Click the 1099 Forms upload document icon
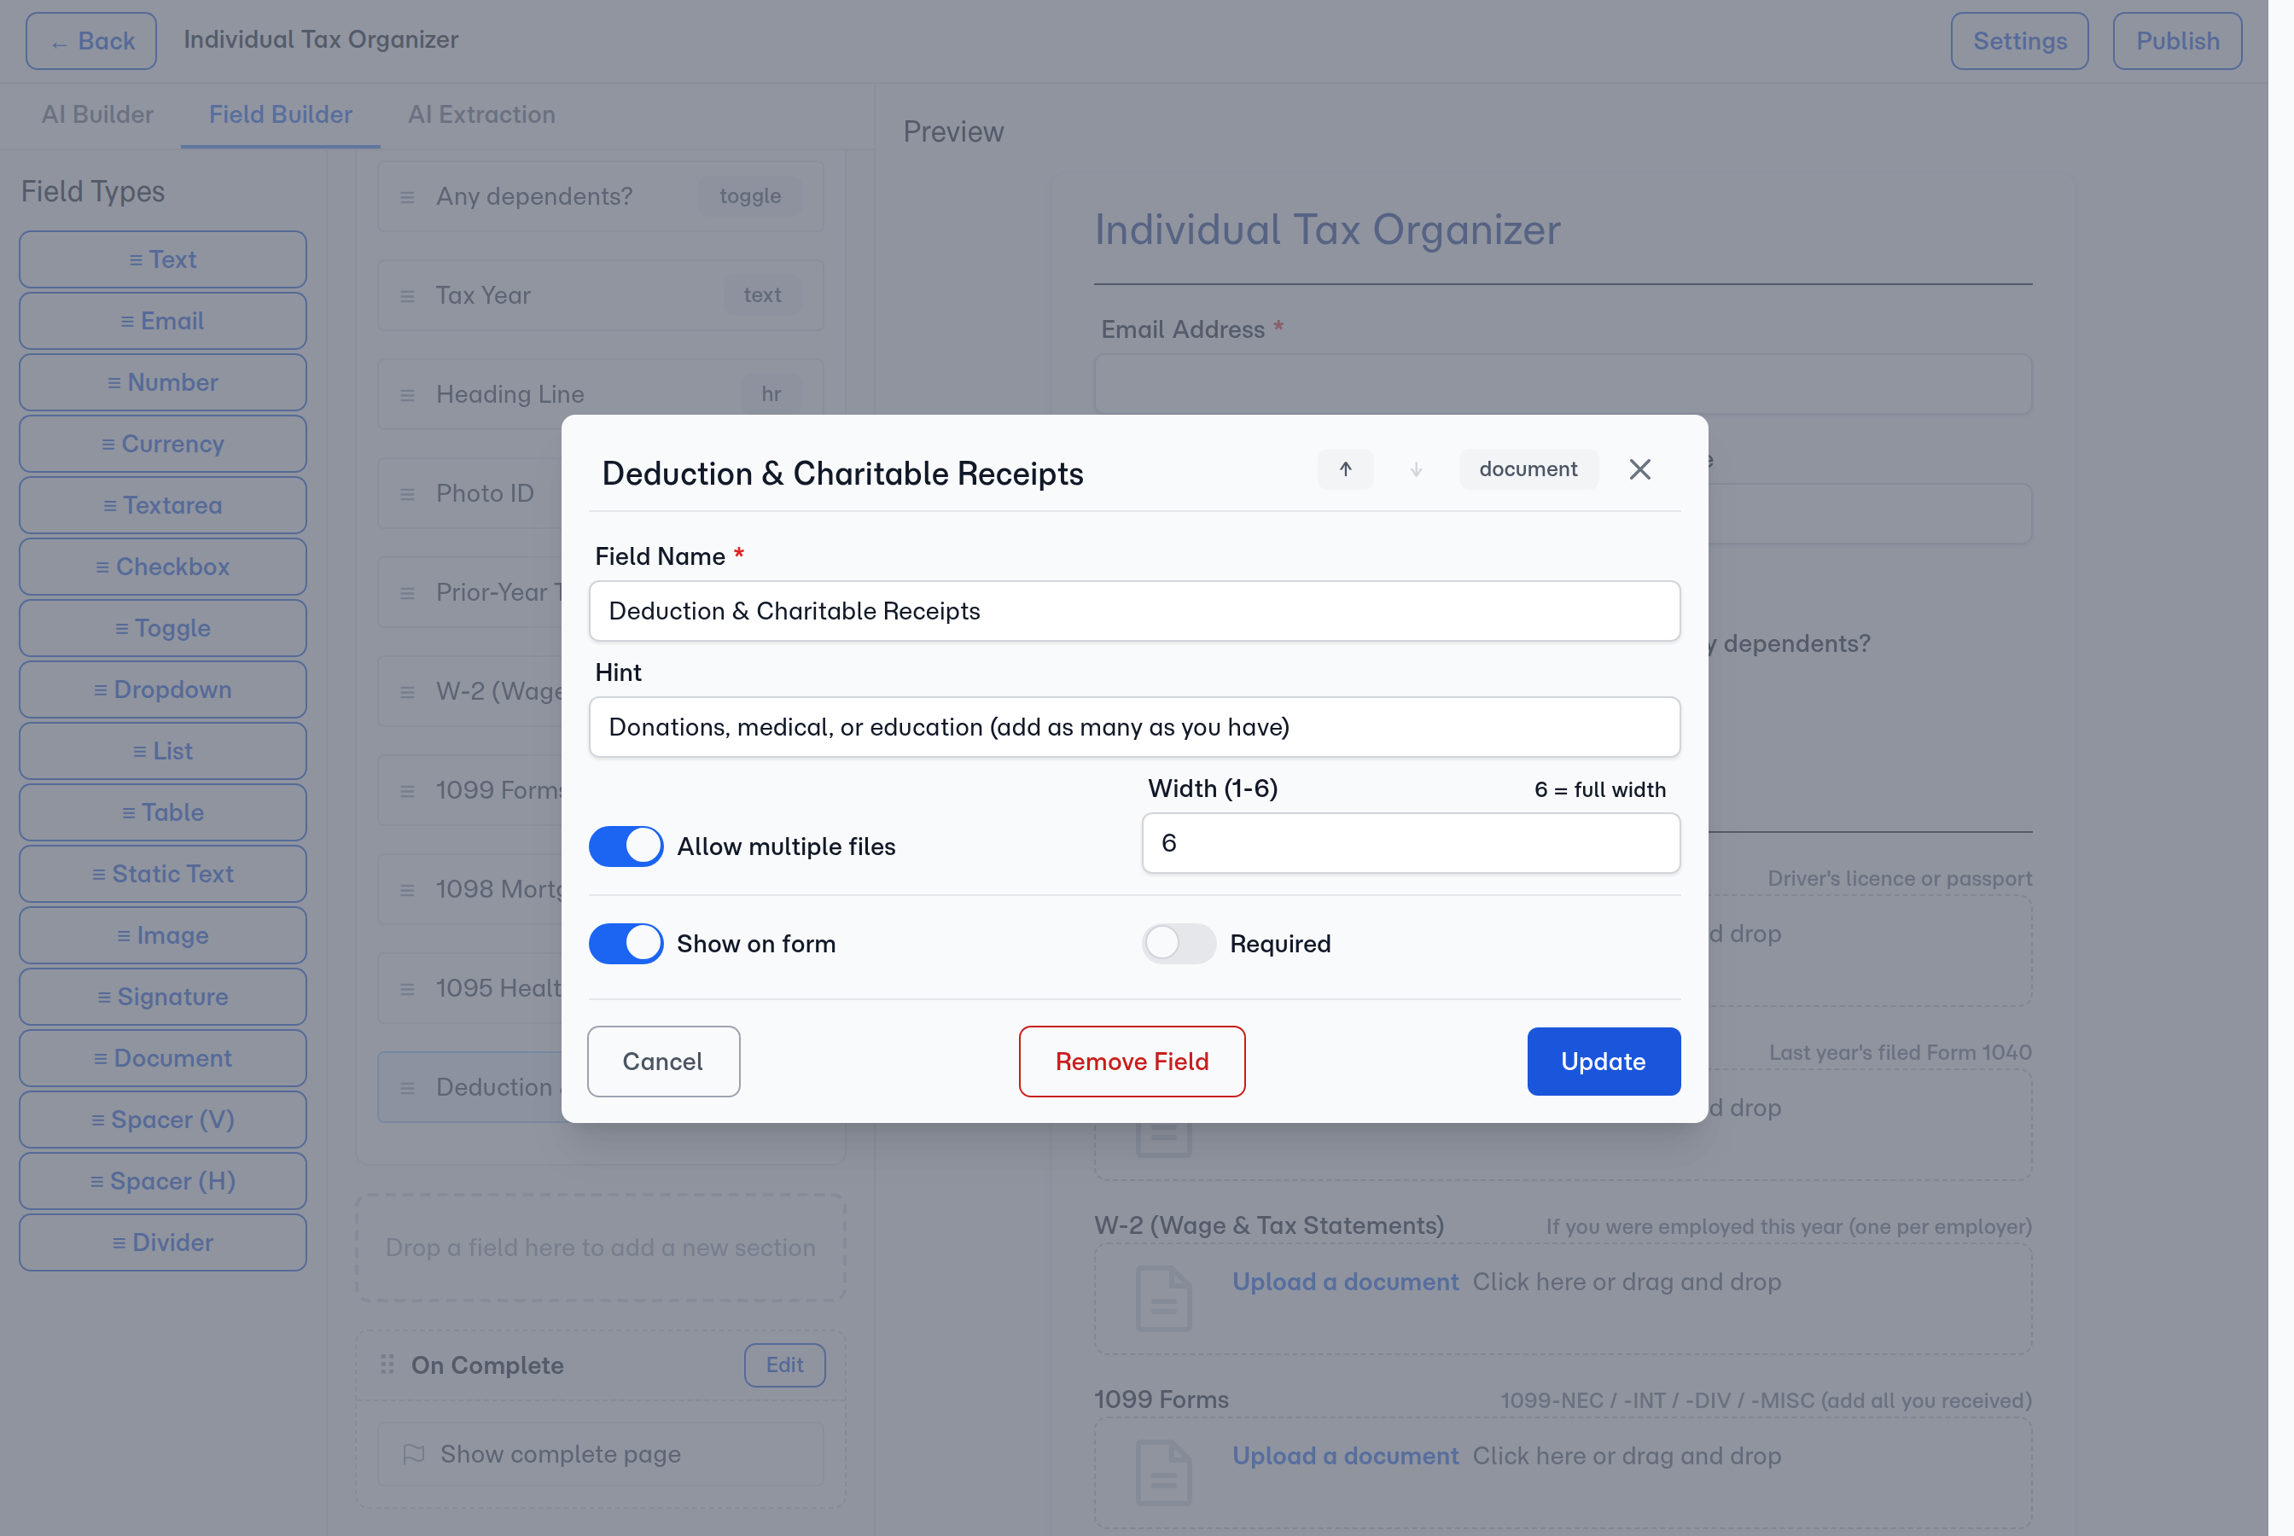This screenshot has height=1536, width=2294. pos(1164,1472)
